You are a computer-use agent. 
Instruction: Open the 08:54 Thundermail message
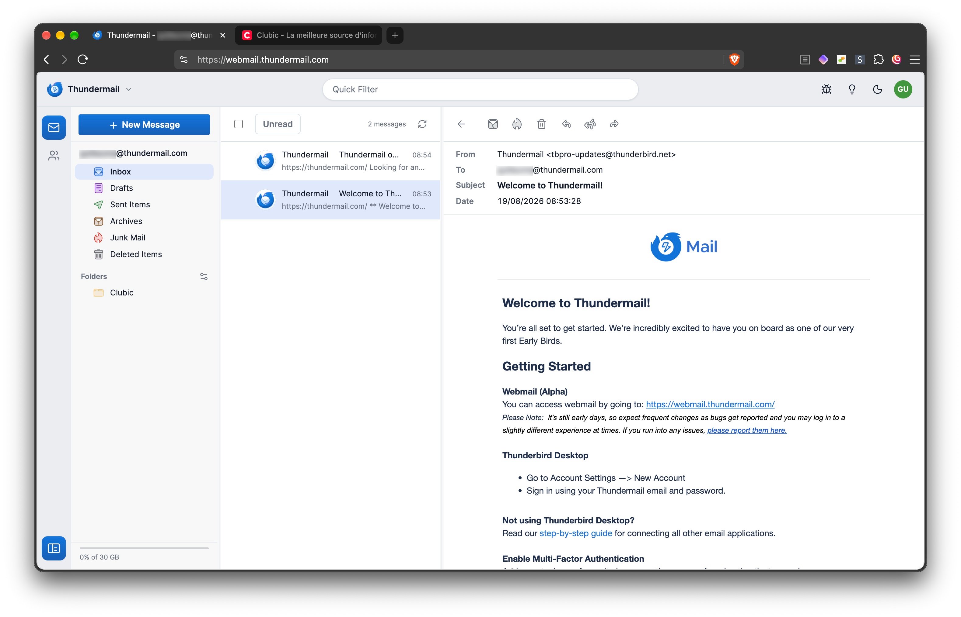(330, 161)
